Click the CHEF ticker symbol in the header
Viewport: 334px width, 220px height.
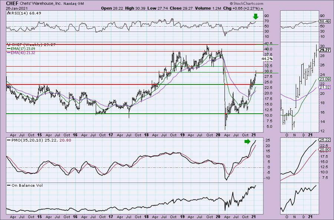click(x=12, y=3)
